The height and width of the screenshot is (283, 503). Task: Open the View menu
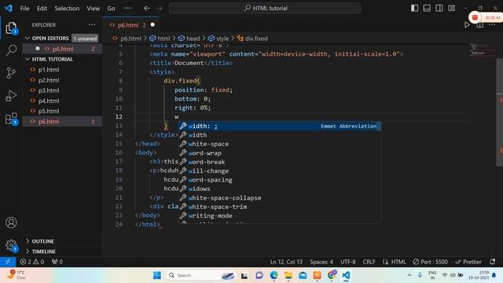(x=93, y=9)
